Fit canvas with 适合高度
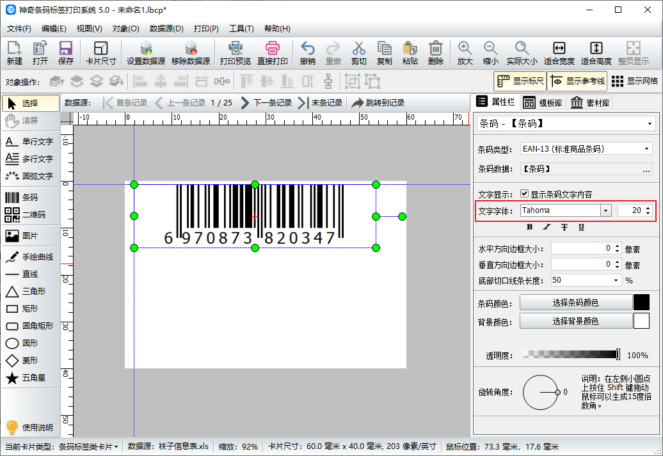This screenshot has height=456, width=663. click(x=596, y=53)
